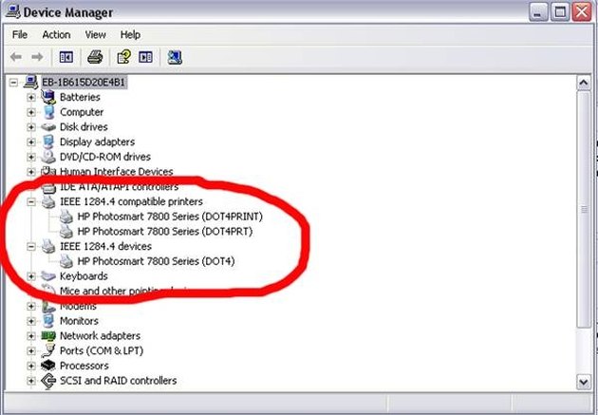Image resolution: width=598 pixels, height=415 pixels.
Task: Collapse the IEEE 1284.4 devices node
Action: [31, 246]
